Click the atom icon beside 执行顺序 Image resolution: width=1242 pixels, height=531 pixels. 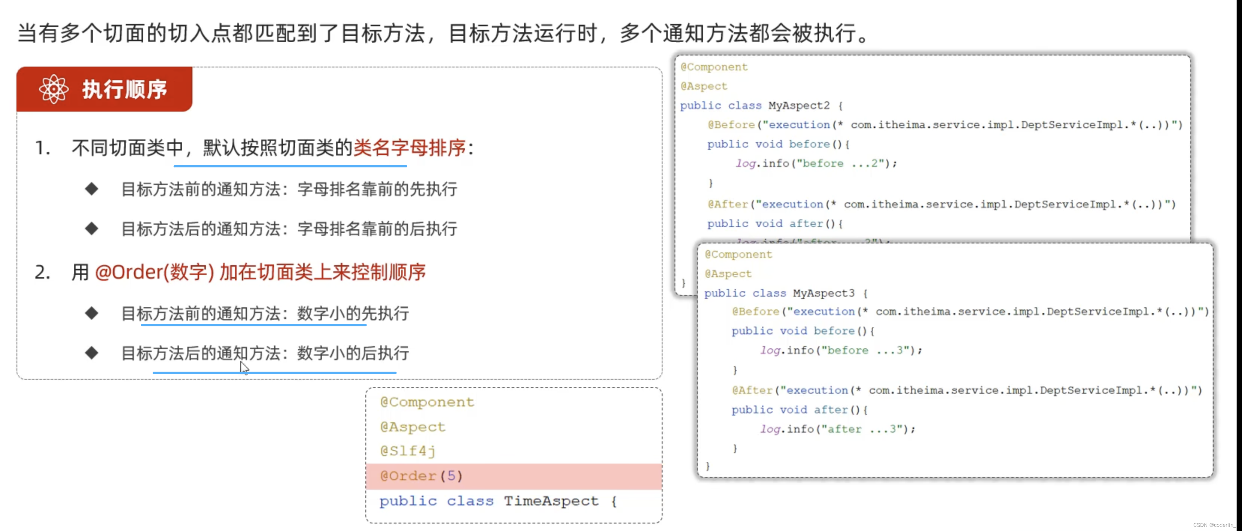pyautogui.click(x=54, y=89)
